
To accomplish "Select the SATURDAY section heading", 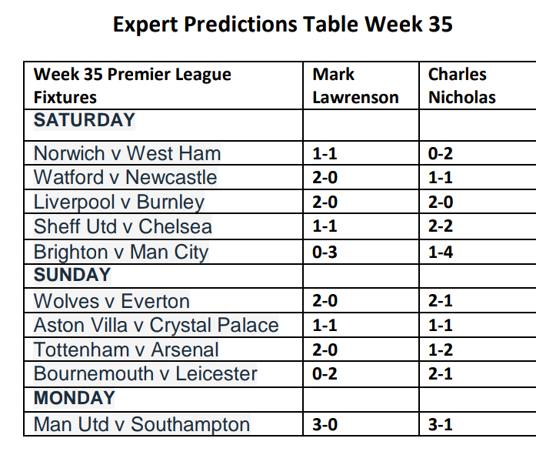I will pyautogui.click(x=85, y=121).
